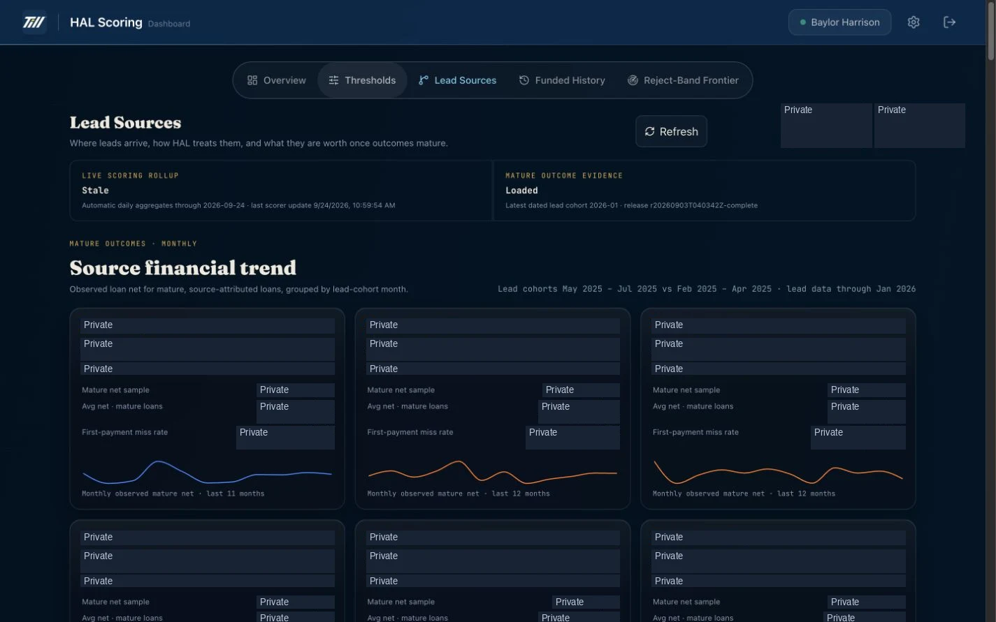The width and height of the screenshot is (996, 622).
Task: Switch to the Overview tab
Action: click(277, 80)
